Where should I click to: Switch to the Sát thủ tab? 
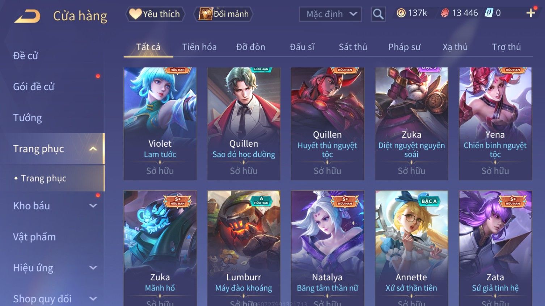click(x=353, y=47)
